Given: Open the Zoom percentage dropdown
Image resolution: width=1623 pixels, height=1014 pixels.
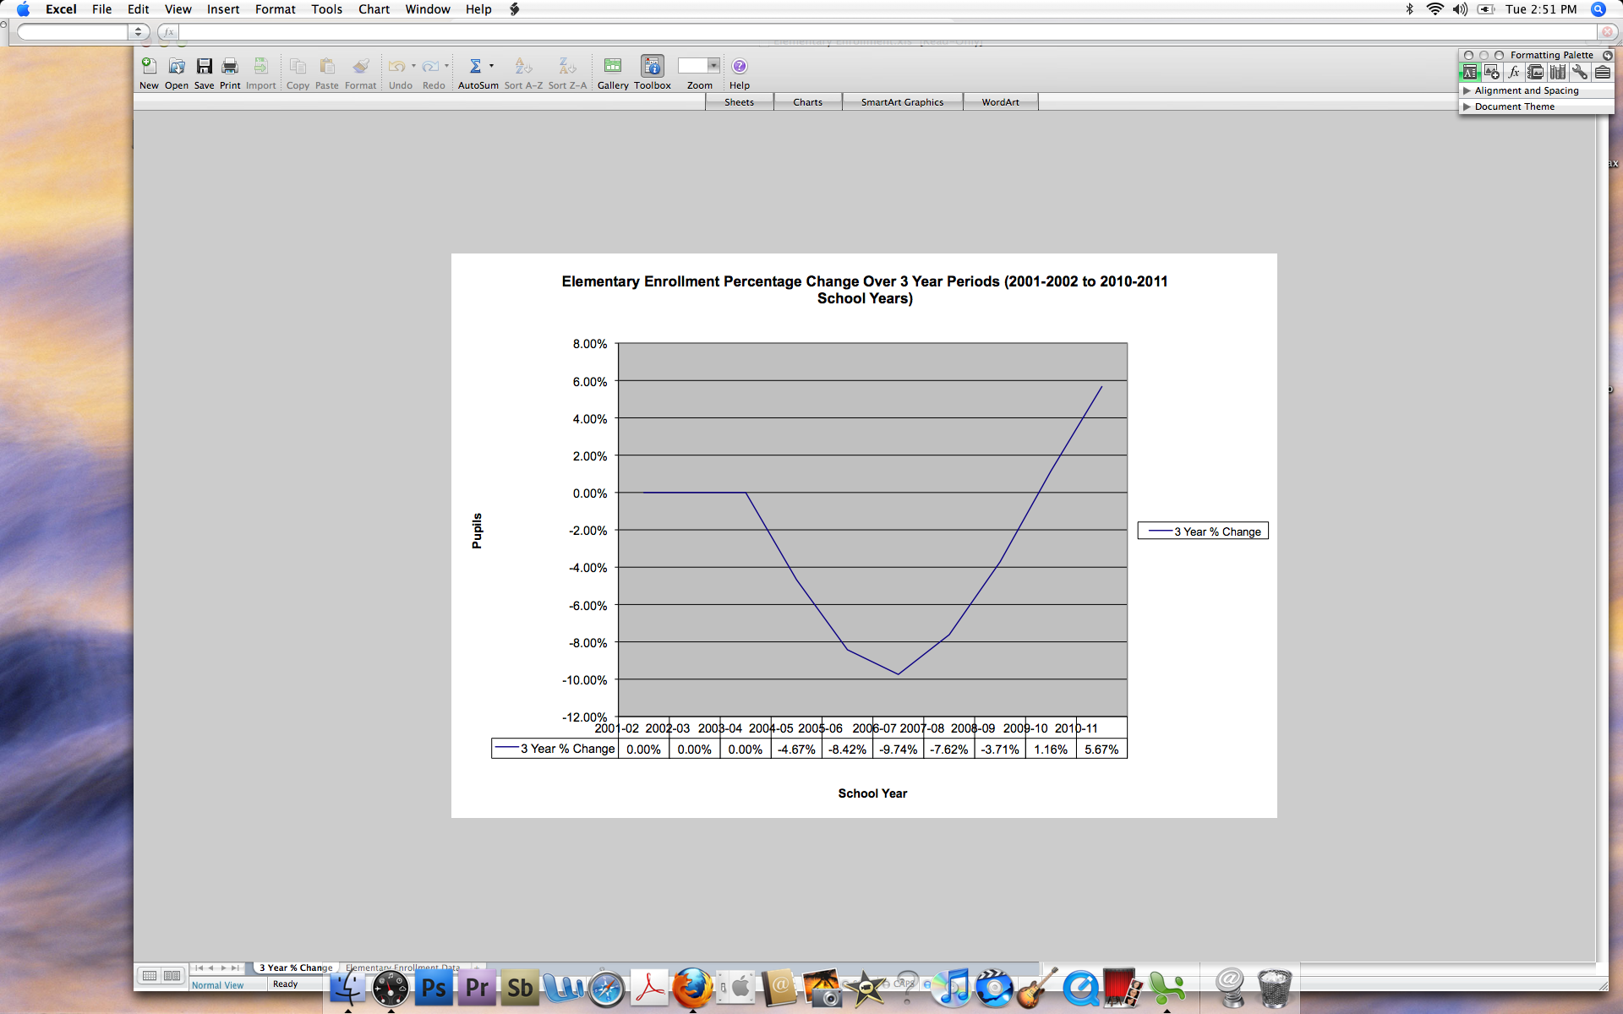Looking at the screenshot, I should coord(713,66).
